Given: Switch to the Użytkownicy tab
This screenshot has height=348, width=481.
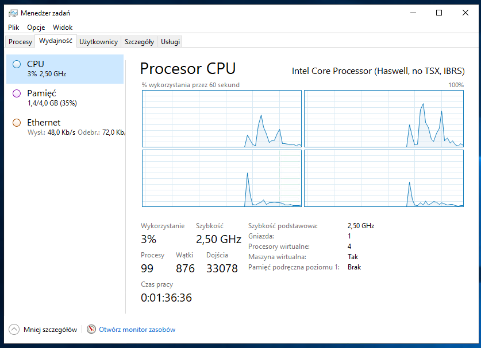Looking at the screenshot, I should pyautogui.click(x=98, y=42).
